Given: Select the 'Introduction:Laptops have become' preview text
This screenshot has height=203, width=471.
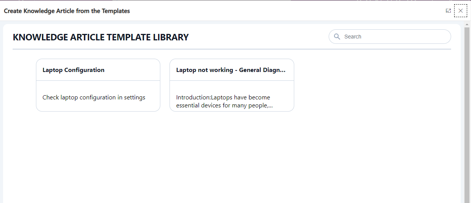Looking at the screenshot, I should (x=223, y=98).
